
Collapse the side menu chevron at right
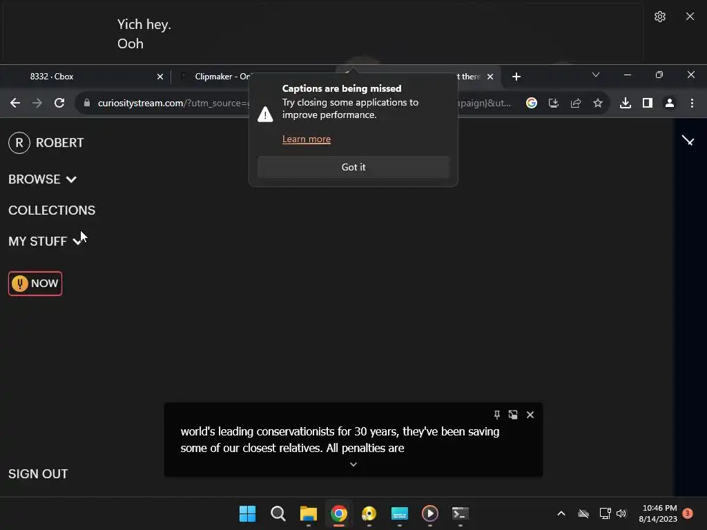click(x=688, y=141)
